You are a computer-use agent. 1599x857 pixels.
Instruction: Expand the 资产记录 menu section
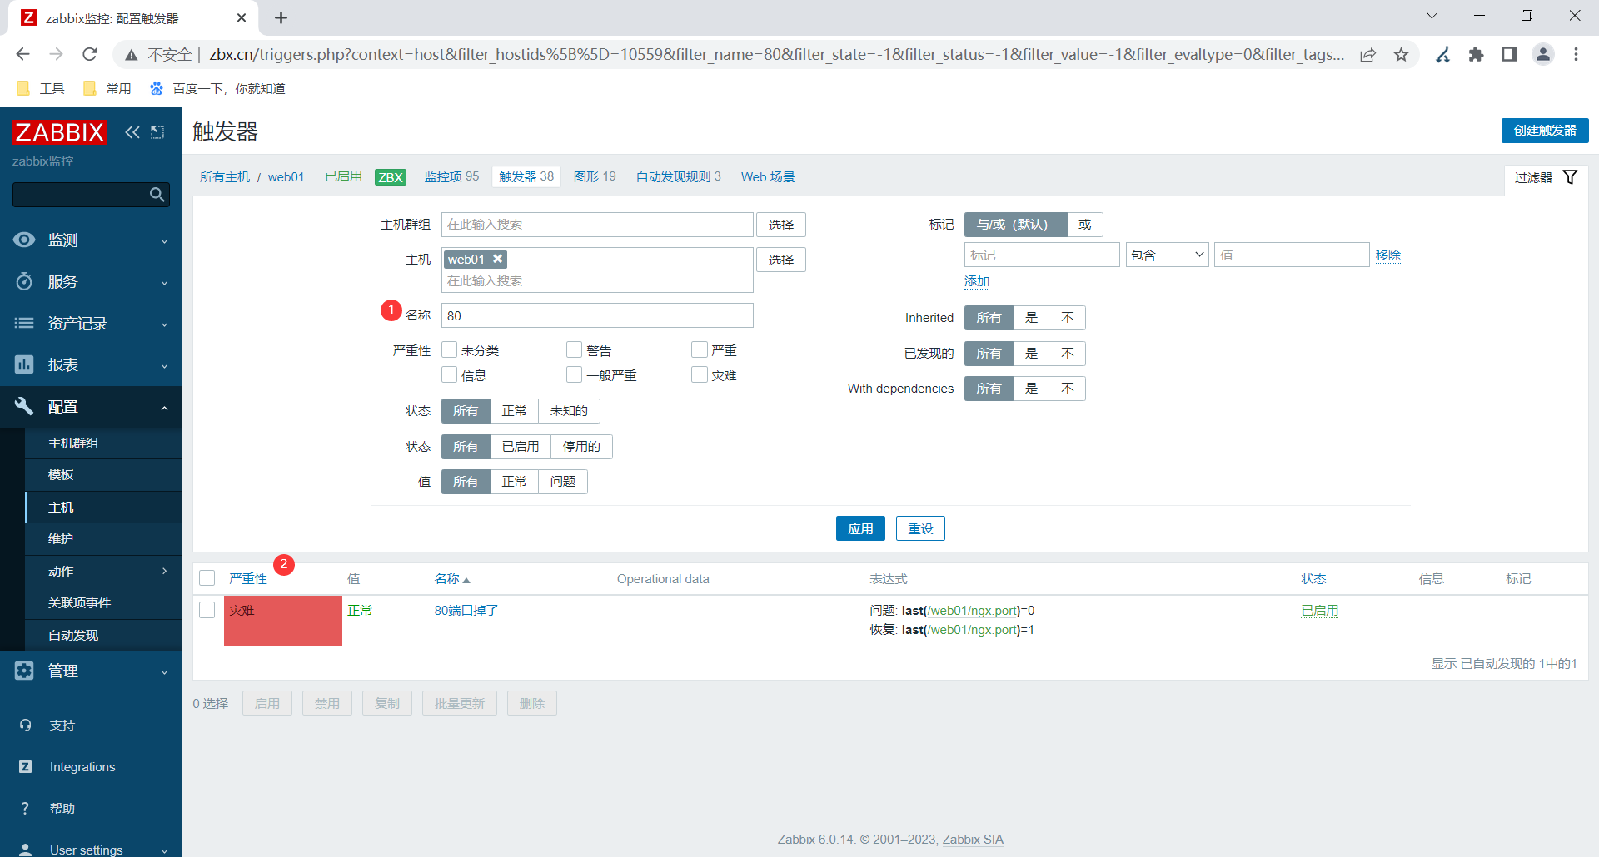pyautogui.click(x=164, y=324)
